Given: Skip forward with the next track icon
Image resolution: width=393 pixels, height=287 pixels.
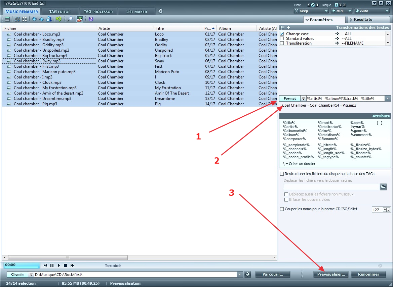Looking at the screenshot, I should [72, 265].
